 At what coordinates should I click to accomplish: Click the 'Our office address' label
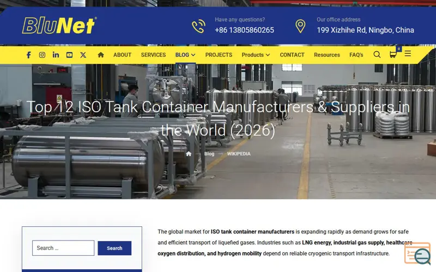338,20
